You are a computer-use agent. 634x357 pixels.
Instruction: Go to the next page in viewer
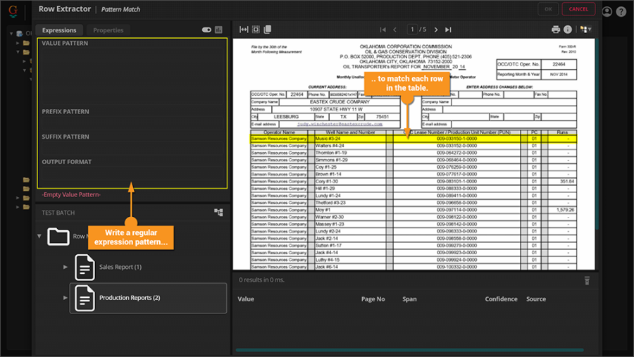pos(436,30)
